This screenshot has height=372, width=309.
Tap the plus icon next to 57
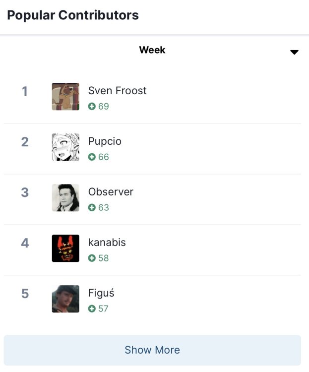92,309
